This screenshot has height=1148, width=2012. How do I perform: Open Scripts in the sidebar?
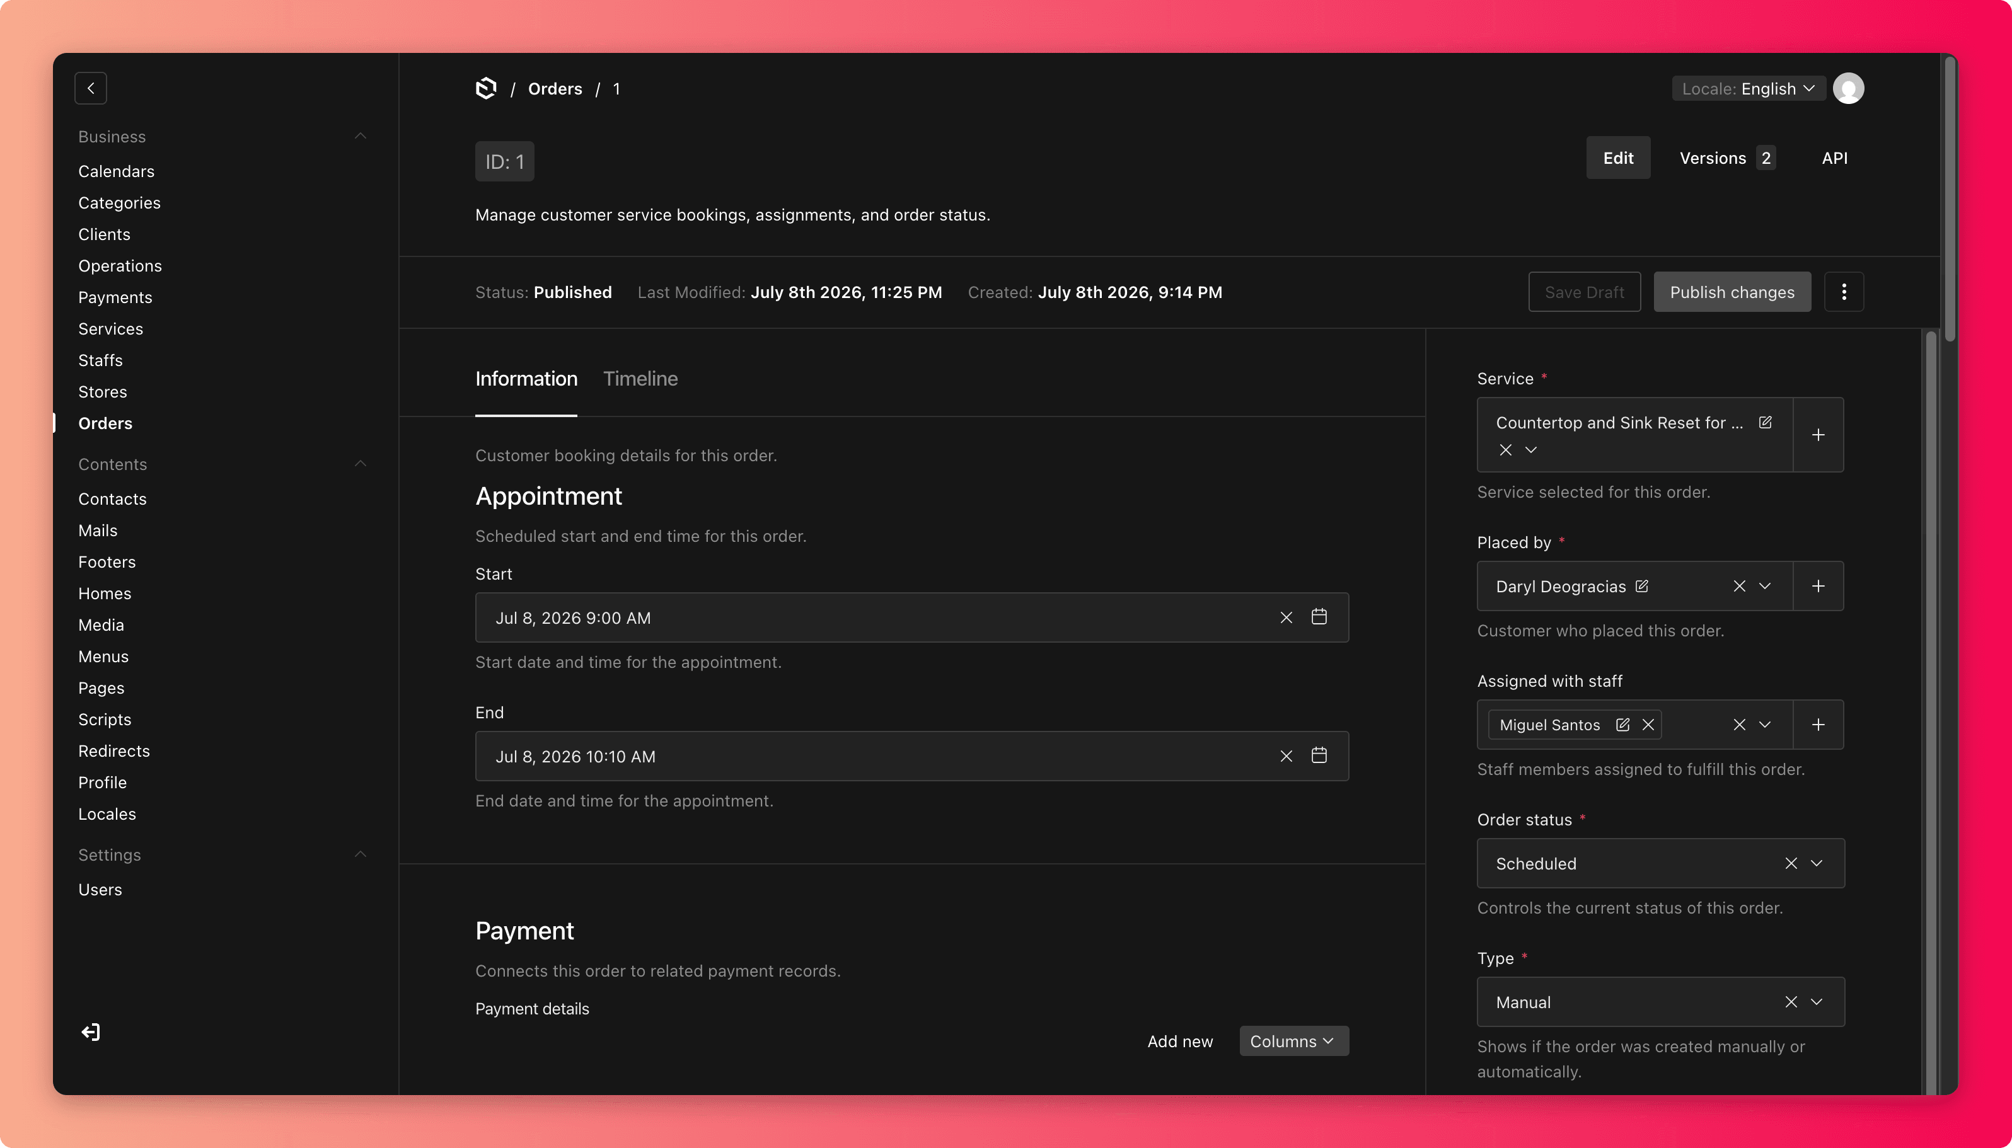pyautogui.click(x=105, y=719)
